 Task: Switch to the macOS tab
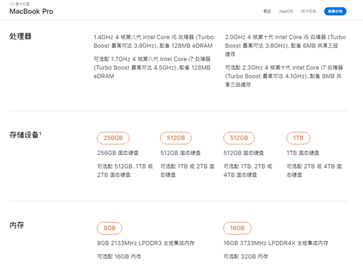pos(286,11)
